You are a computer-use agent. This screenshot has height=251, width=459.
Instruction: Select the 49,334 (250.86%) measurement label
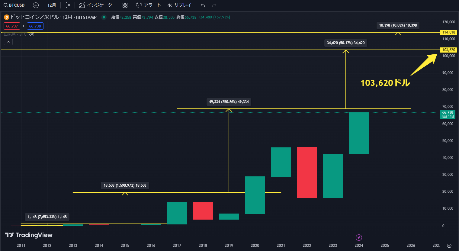point(229,102)
